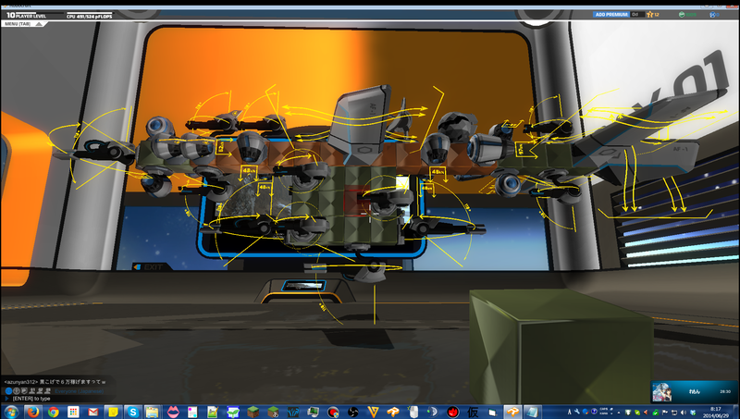Click azunyan312's chat message
The height and width of the screenshot is (419, 740).
55,382
